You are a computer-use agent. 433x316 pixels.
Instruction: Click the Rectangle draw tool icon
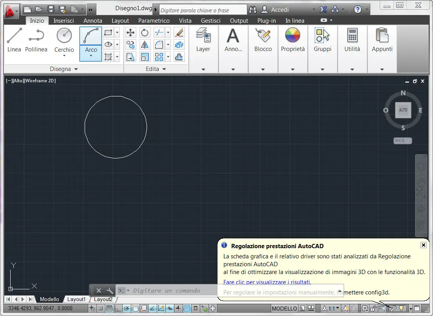click(108, 33)
